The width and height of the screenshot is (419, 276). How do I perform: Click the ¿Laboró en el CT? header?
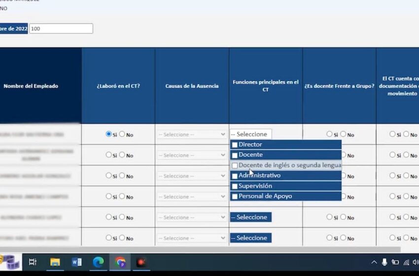coord(118,86)
